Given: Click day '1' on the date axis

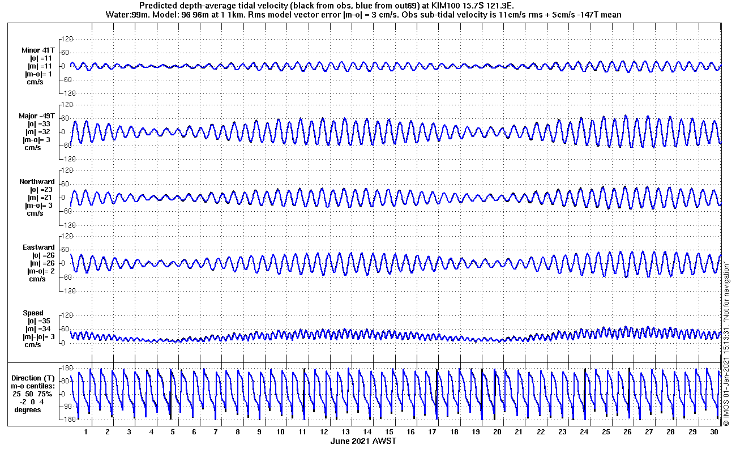Looking at the screenshot, I should 86,431.
